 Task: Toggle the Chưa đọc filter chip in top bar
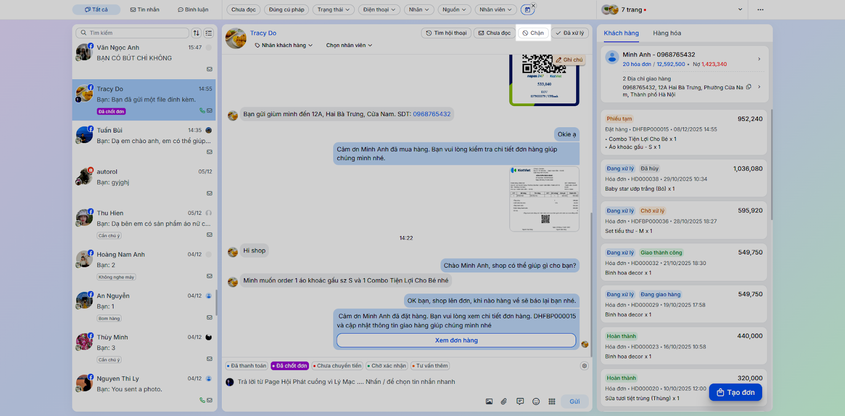click(x=243, y=10)
